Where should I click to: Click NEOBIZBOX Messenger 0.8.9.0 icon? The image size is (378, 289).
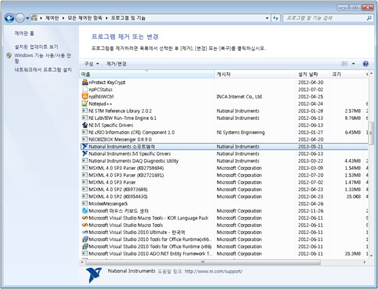(85, 139)
